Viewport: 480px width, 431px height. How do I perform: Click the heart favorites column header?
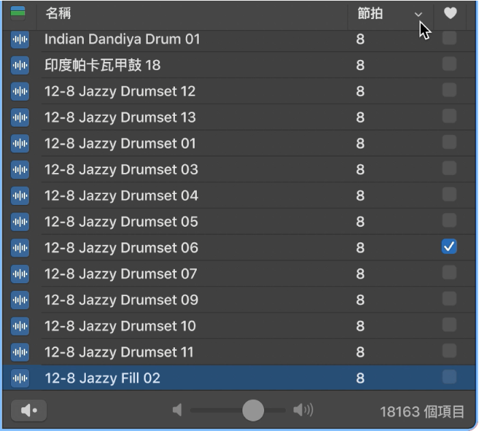click(x=450, y=14)
